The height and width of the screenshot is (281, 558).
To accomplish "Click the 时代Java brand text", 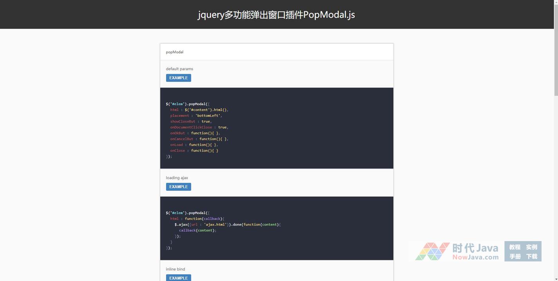I will [475, 248].
